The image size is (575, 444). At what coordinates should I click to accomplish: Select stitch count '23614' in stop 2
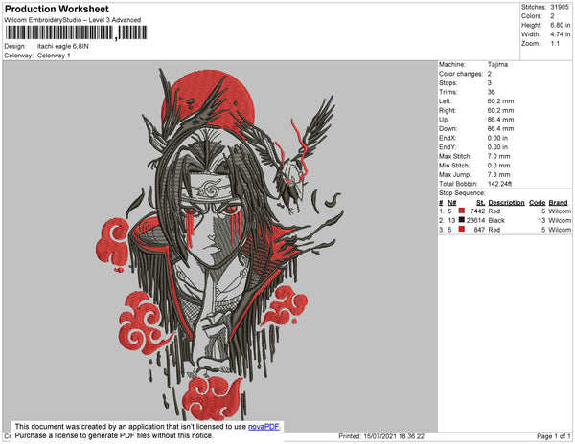tap(475, 220)
